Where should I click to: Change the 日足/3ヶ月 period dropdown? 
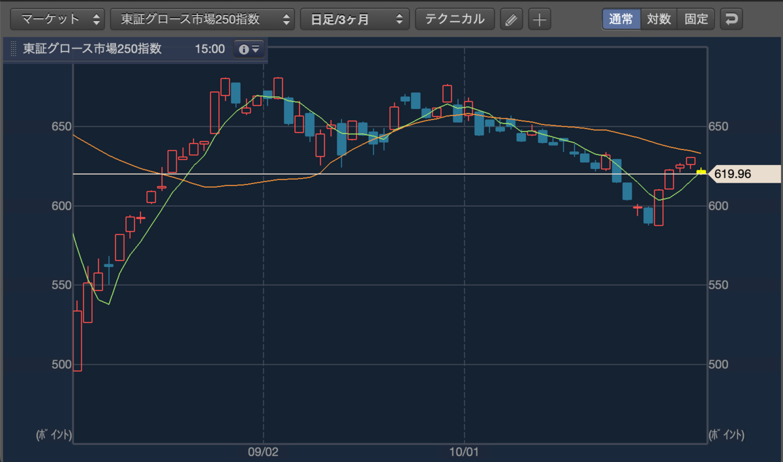click(x=354, y=19)
